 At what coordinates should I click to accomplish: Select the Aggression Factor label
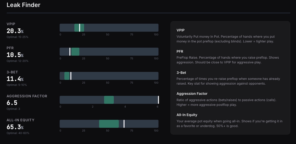27,96
